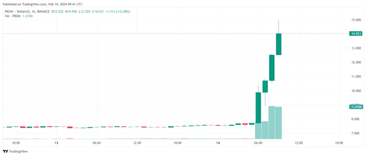The image size is (367, 156).
Task: Click the current price label 14.033
Action: click(x=355, y=34)
